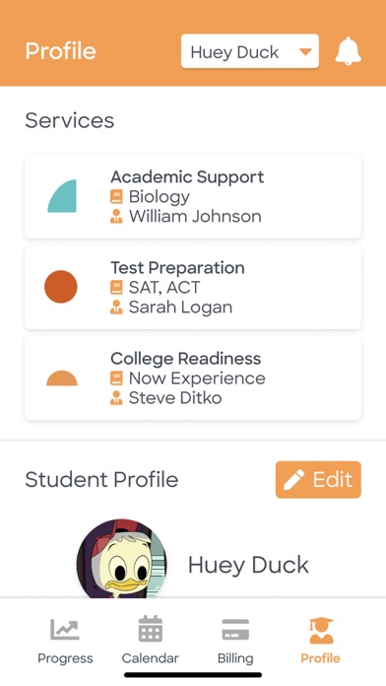Image resolution: width=386 pixels, height=686 pixels.
Task: Click the person icon beside William Johnson
Action: coord(116,216)
